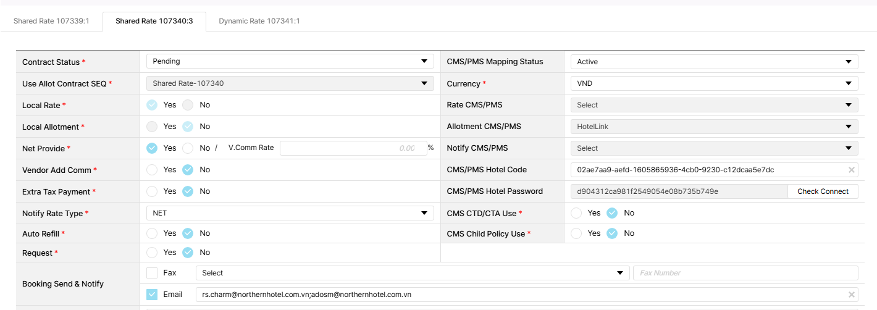Expand the Currency dropdown showing VND
877x310 pixels.
tap(714, 83)
